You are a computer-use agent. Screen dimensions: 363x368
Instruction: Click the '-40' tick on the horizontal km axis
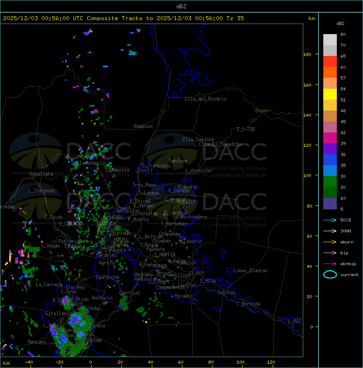[x=29, y=362]
